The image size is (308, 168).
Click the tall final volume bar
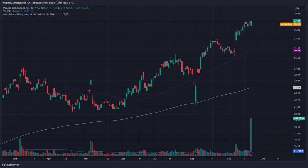tap(251, 136)
